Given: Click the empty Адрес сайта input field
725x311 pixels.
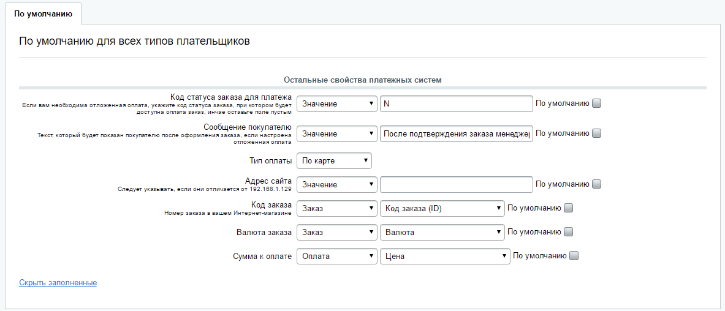Looking at the screenshot, I should point(456,184).
